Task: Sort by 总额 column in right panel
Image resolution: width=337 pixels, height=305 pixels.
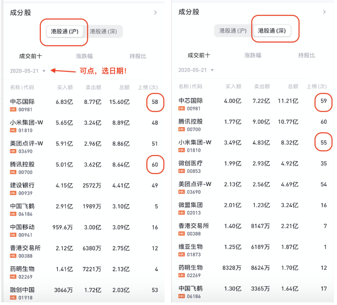Action: tap(293, 86)
